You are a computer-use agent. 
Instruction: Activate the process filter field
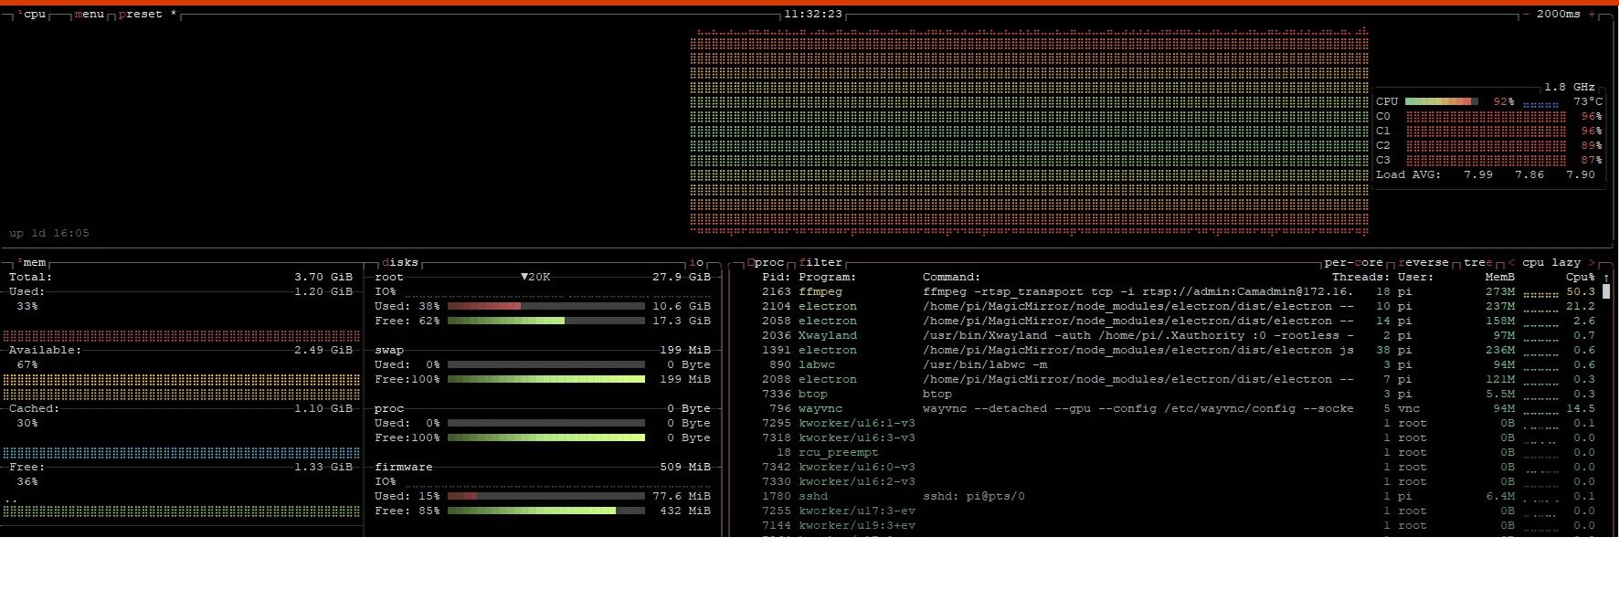point(820,263)
